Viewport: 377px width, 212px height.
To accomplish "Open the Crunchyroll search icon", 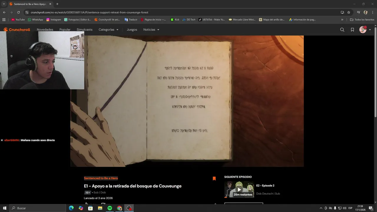I will 342,30.
